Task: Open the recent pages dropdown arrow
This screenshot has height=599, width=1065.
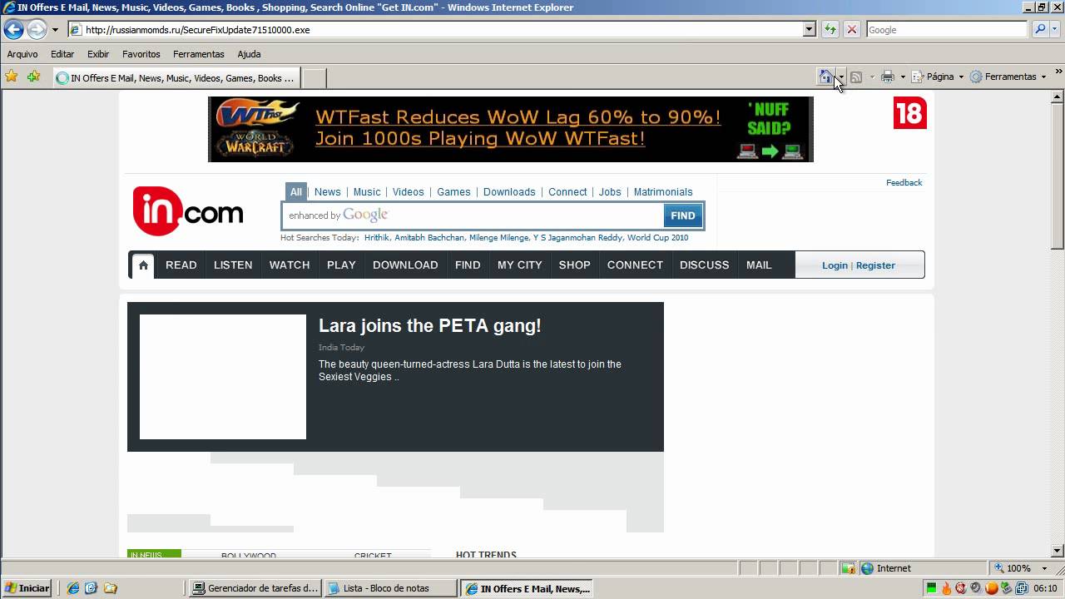Action: (55, 30)
